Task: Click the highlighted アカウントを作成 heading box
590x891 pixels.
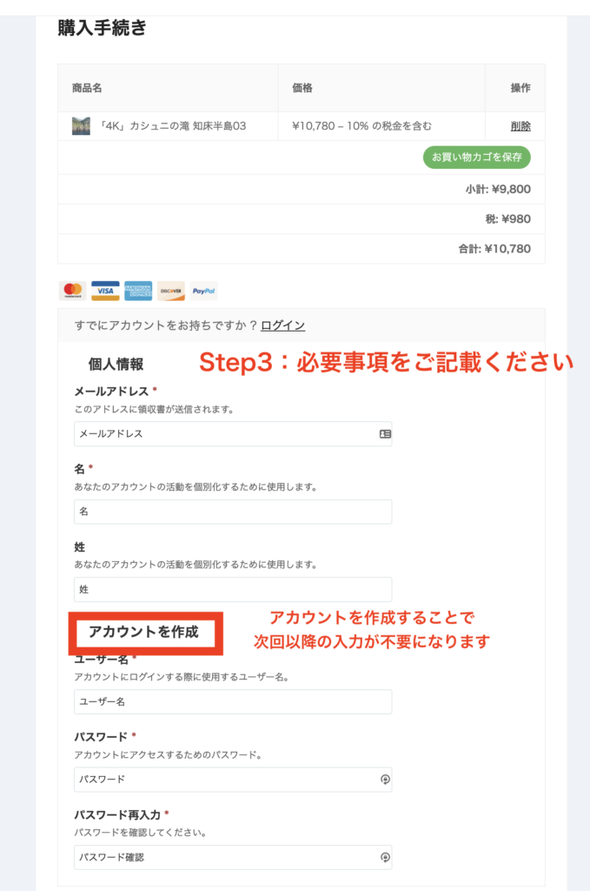Action: point(146,633)
